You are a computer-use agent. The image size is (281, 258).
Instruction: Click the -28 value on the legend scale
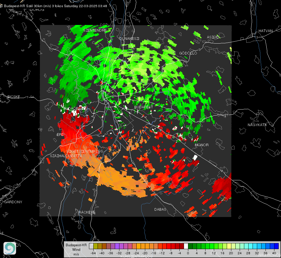pyautogui.click(x=127, y=253)
